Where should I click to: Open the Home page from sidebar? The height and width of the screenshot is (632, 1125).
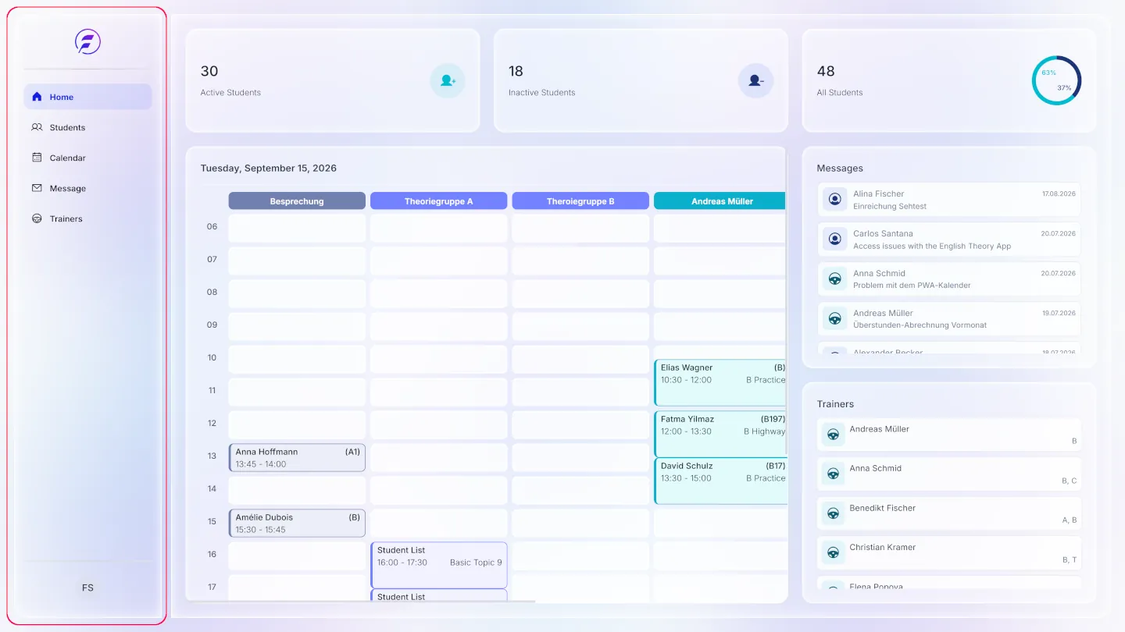pyautogui.click(x=87, y=97)
